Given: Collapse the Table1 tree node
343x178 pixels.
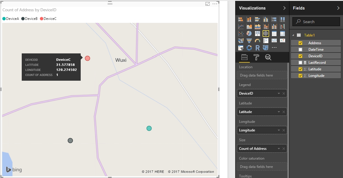Looking at the screenshot, I should (x=293, y=35).
